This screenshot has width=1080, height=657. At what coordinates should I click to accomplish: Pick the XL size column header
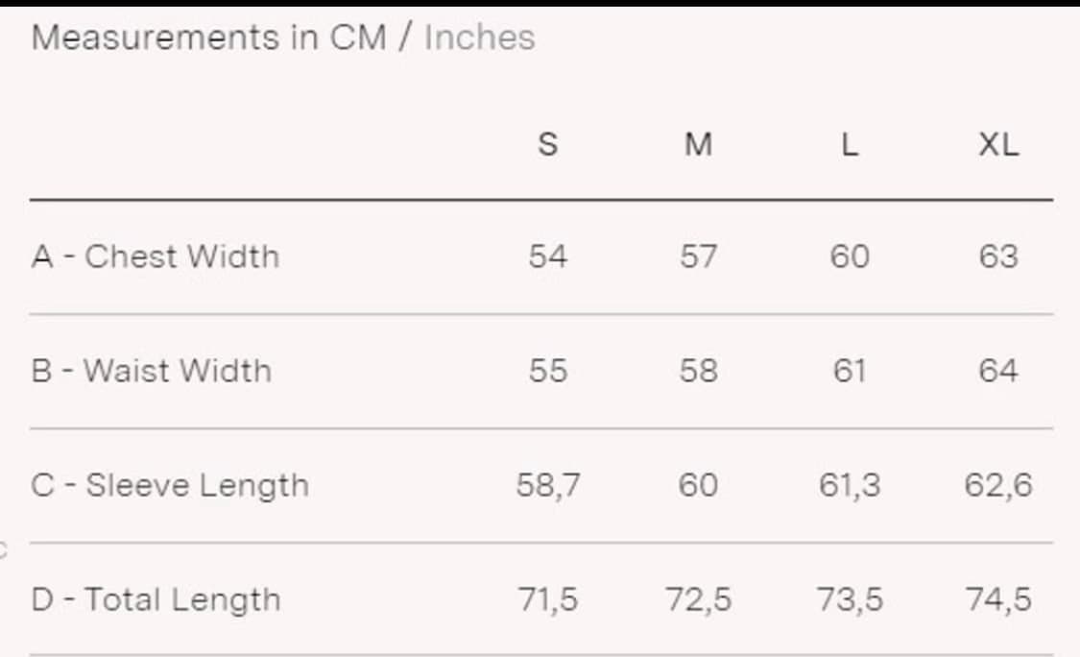[x=998, y=144]
